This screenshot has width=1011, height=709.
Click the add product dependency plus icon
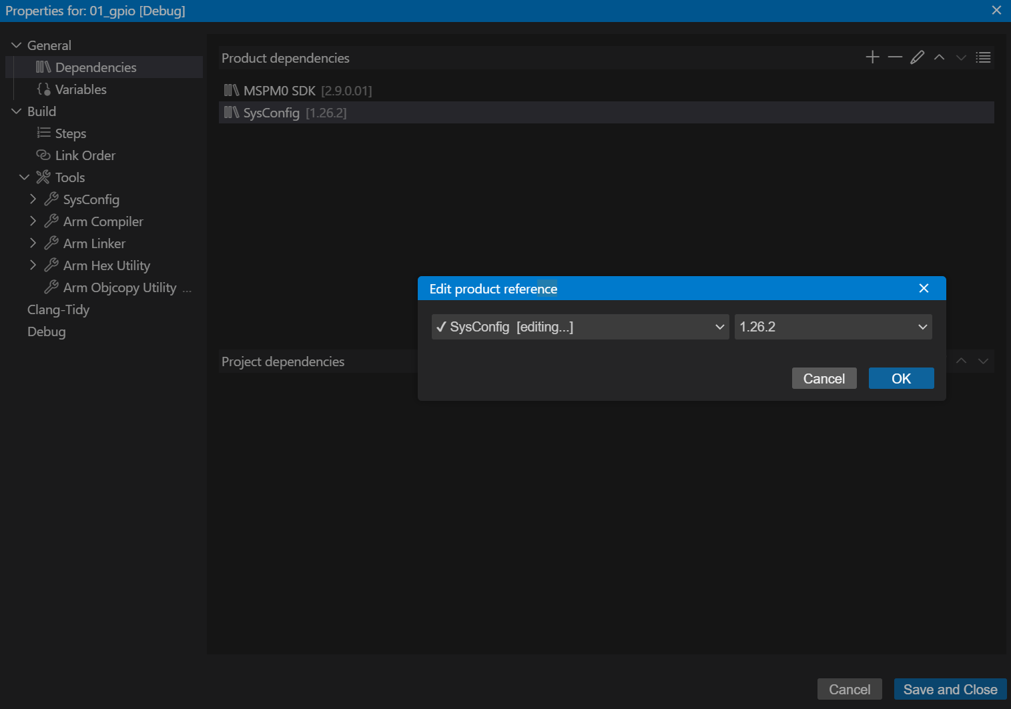pos(872,57)
